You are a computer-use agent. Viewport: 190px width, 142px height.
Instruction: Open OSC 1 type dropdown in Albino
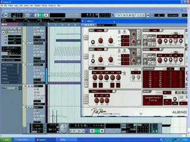(x=100, y=30)
